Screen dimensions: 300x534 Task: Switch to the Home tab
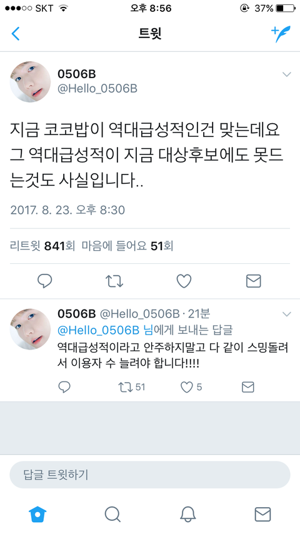coord(37,514)
